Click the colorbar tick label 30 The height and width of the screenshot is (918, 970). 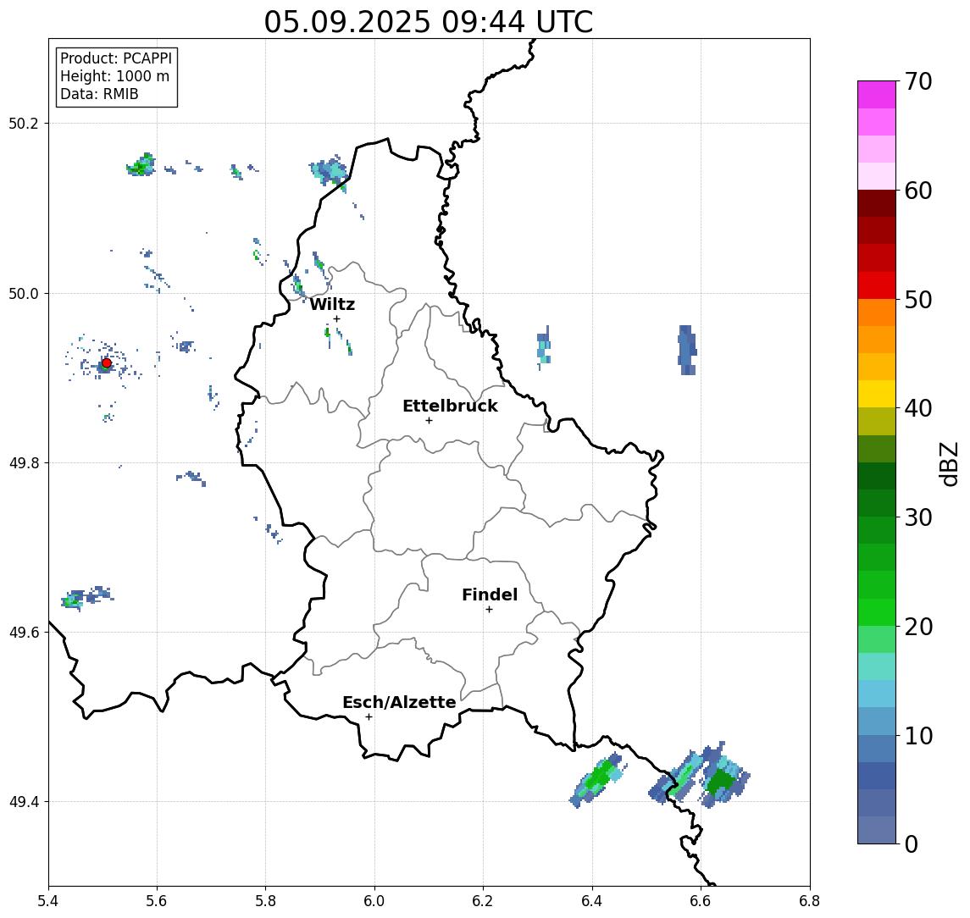918,517
